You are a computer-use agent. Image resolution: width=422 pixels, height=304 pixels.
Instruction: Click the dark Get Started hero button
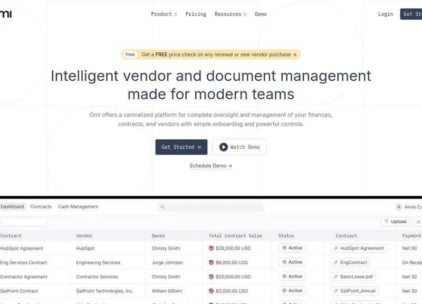[x=181, y=147]
